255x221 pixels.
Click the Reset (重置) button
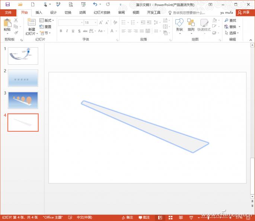(x=46, y=27)
